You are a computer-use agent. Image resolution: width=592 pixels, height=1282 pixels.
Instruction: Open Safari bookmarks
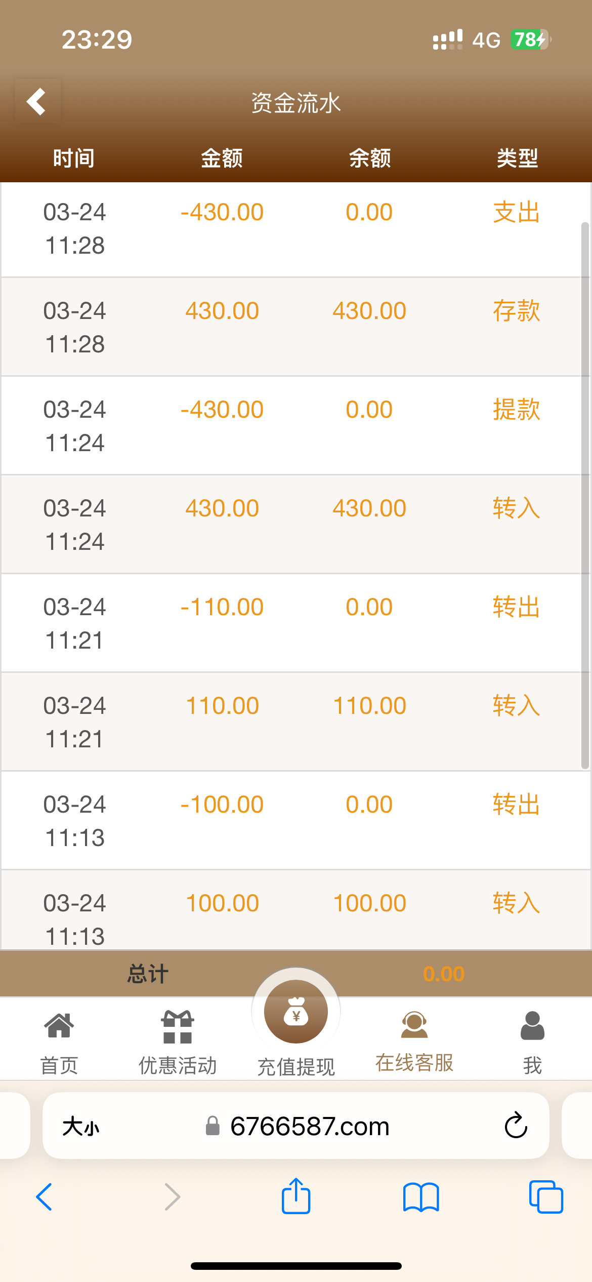pos(421,1197)
